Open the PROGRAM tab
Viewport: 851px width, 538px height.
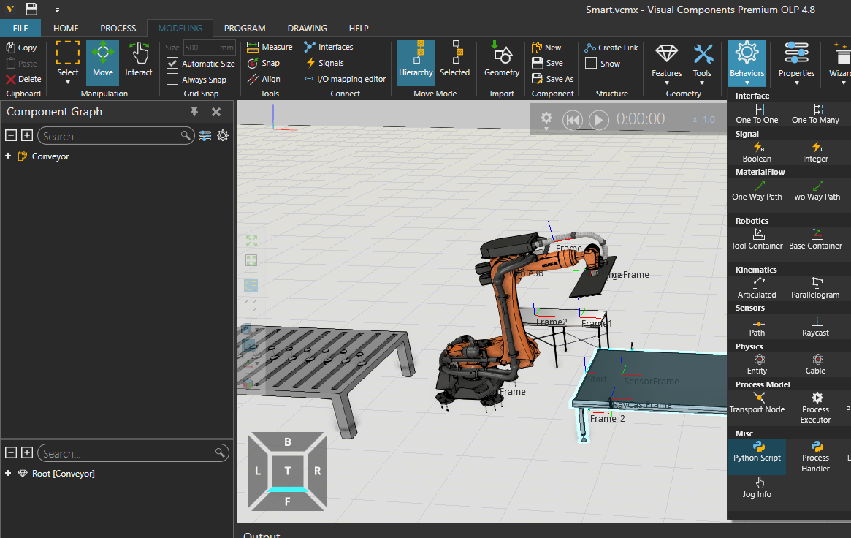245,29
